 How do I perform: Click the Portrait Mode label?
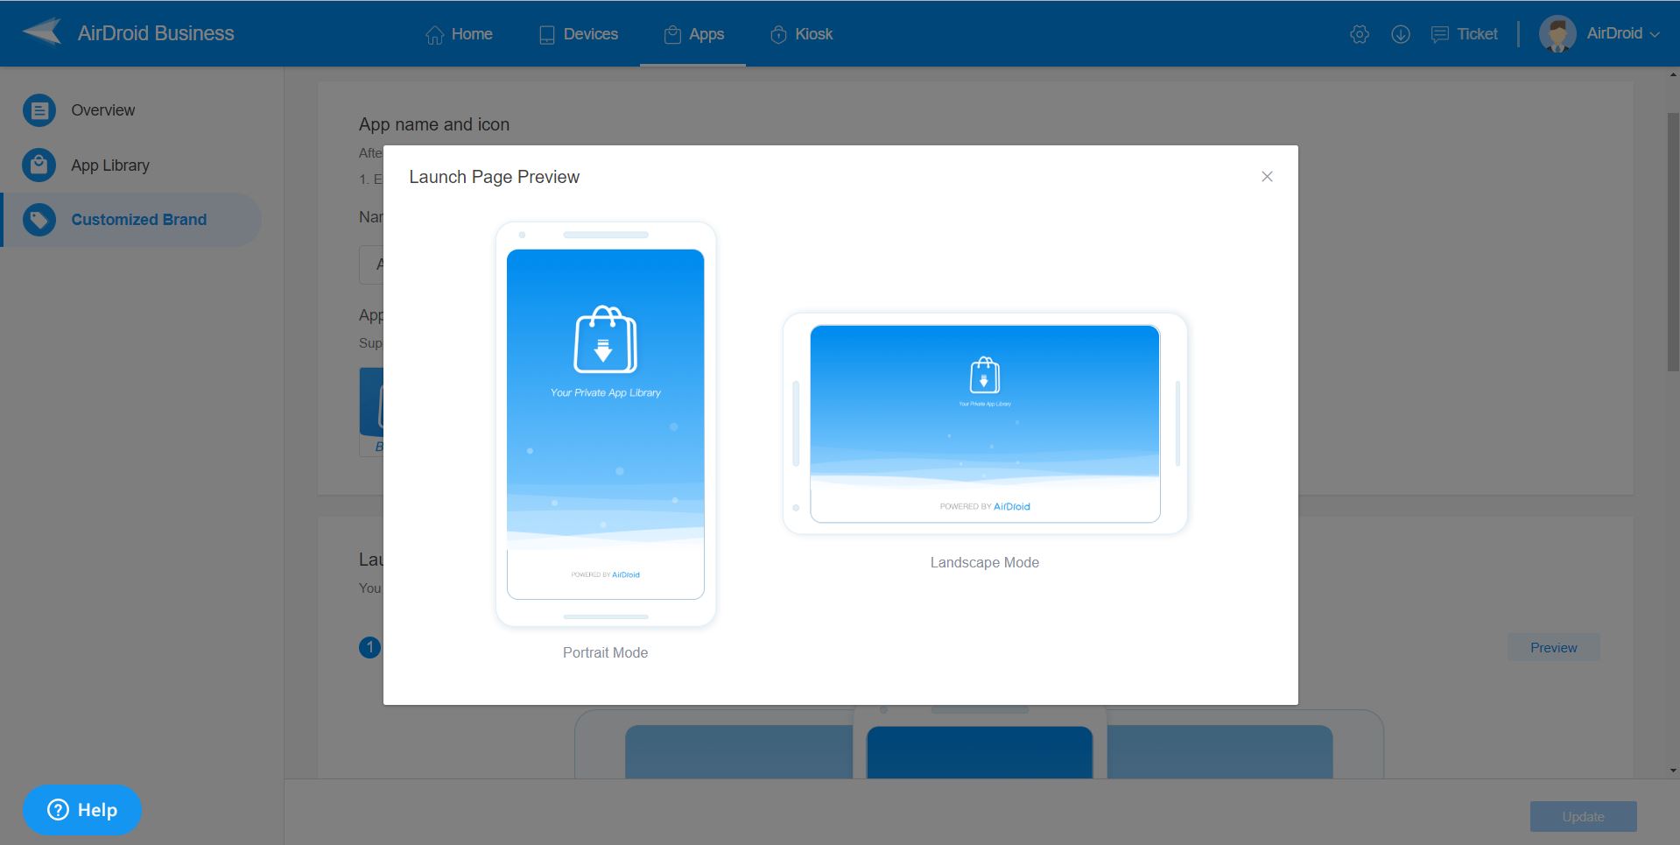[x=605, y=652]
